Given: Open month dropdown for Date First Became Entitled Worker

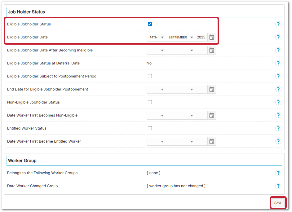Looking at the screenshot, I should tap(180, 141).
